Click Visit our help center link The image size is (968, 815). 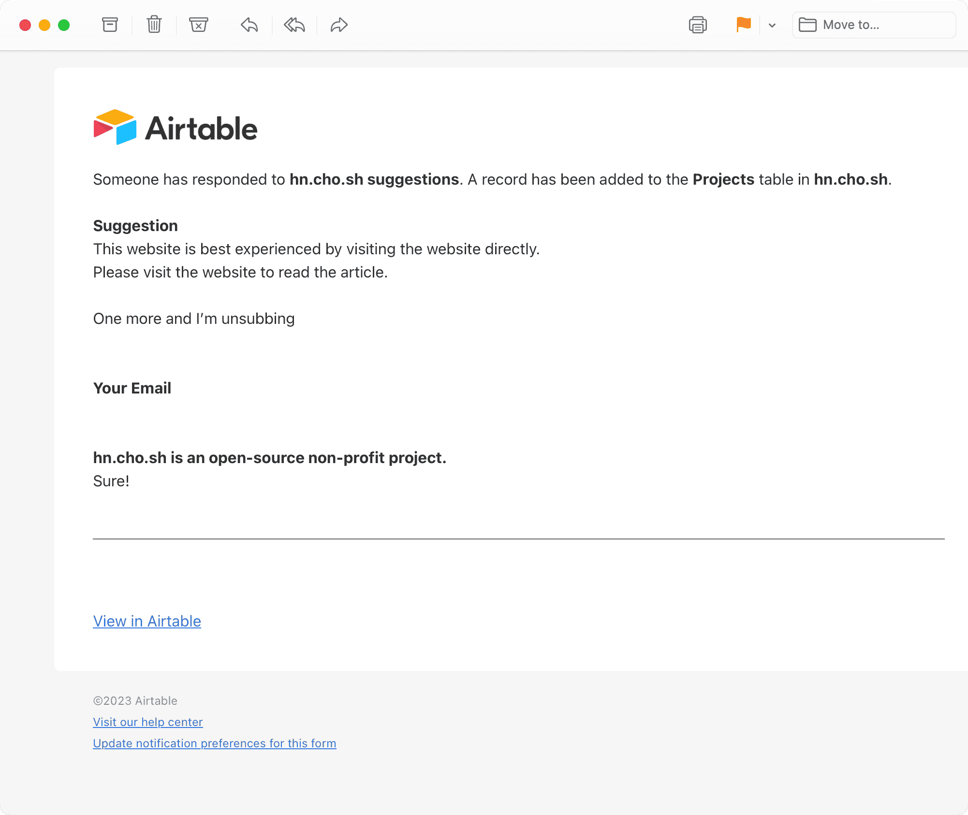pos(147,722)
